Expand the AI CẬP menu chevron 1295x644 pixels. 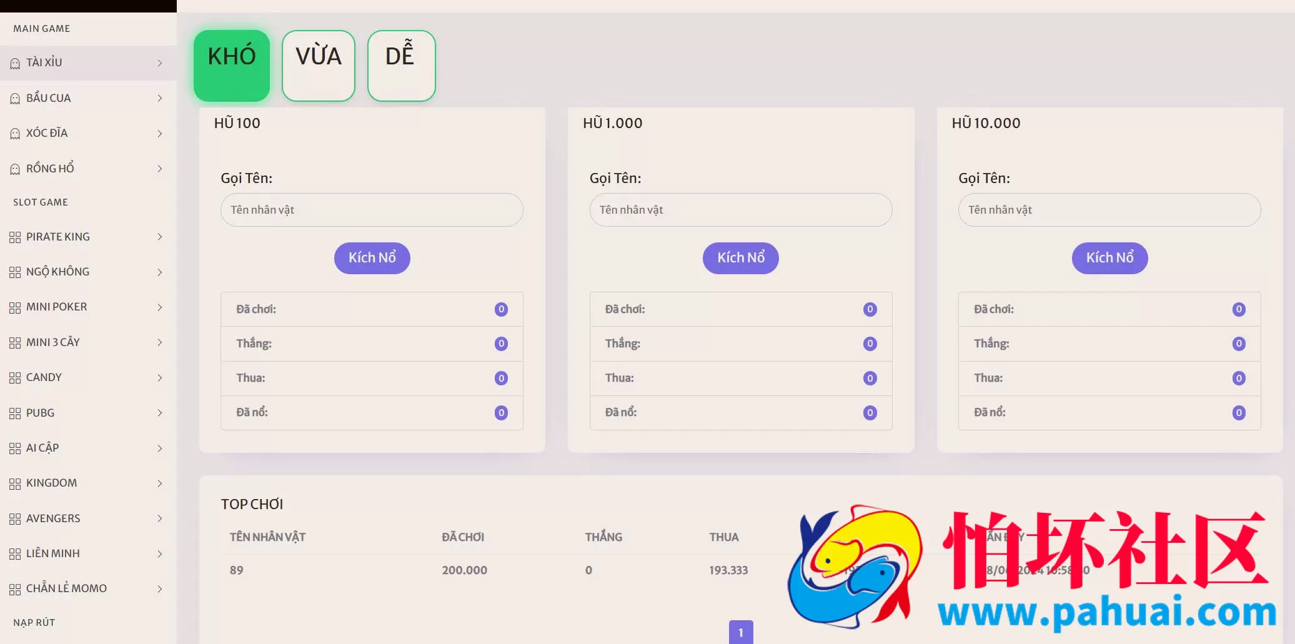[160, 448]
